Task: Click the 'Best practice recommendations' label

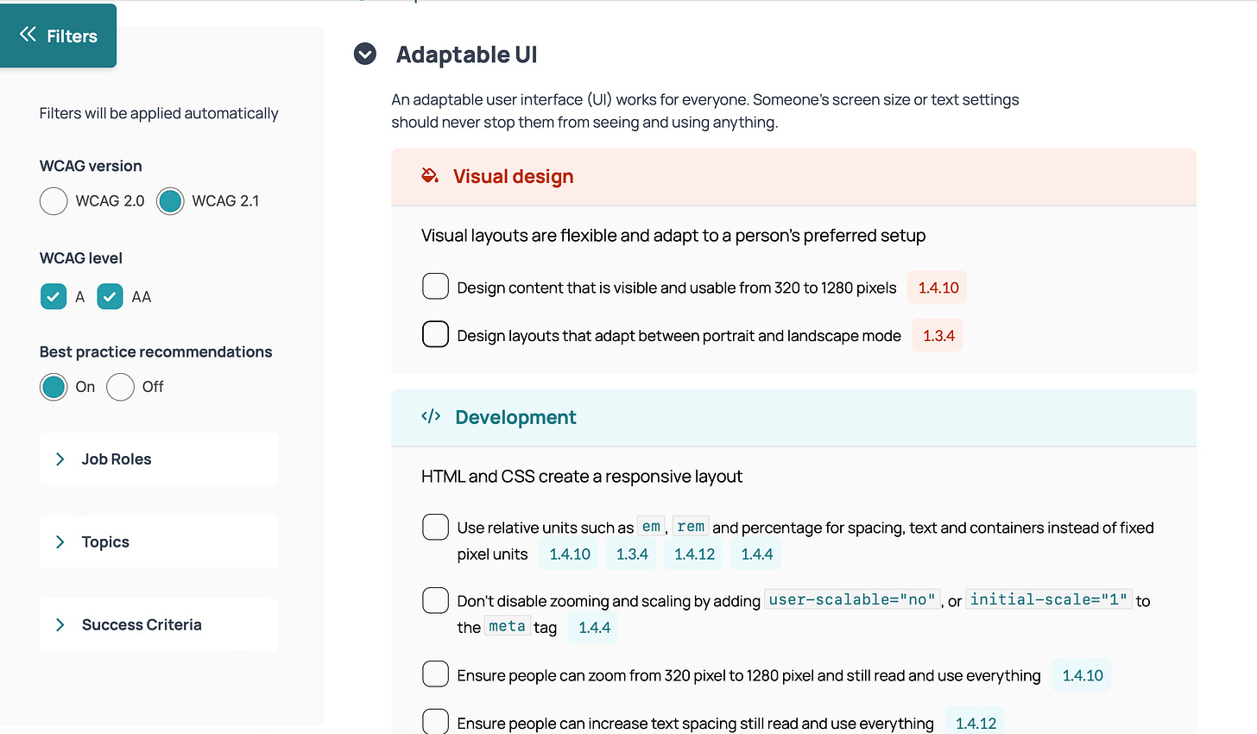Action: coord(155,351)
